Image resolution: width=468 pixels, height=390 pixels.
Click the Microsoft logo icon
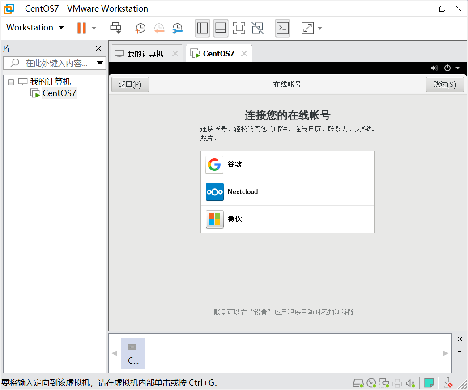214,219
